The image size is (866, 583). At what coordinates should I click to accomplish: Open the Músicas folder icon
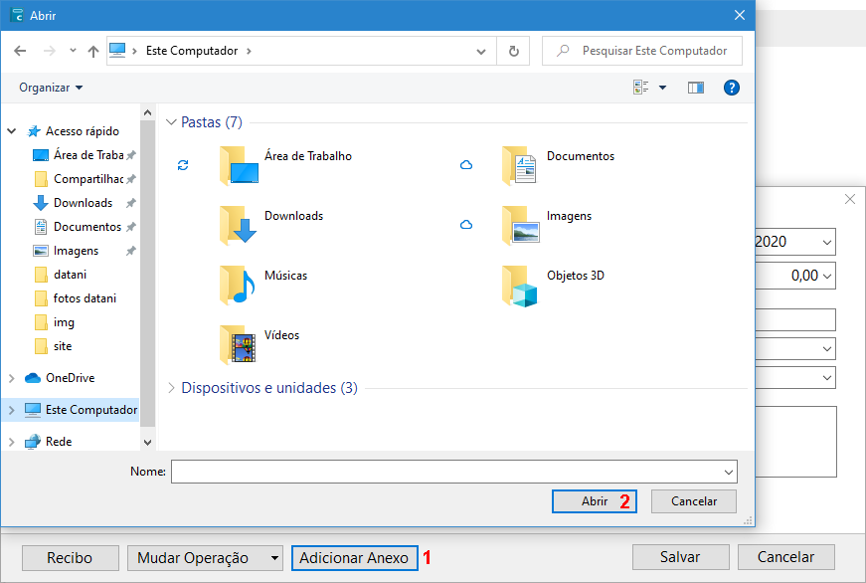[238, 285]
